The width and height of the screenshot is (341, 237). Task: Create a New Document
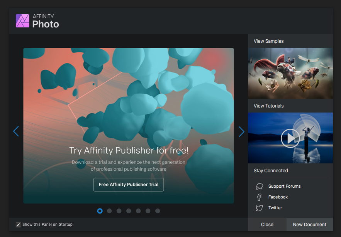pos(310,224)
